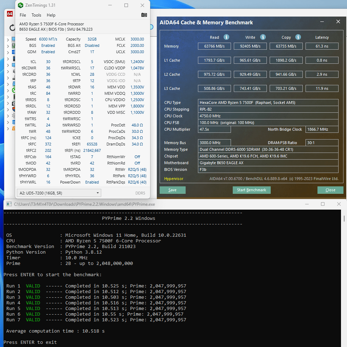Click the info icon next to Read
This screenshot has height=347, width=347.
point(226,37)
